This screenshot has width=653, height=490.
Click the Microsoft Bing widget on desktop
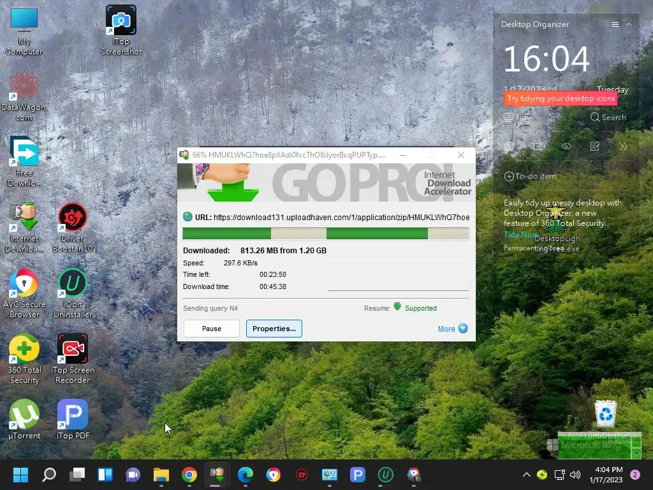click(x=594, y=445)
